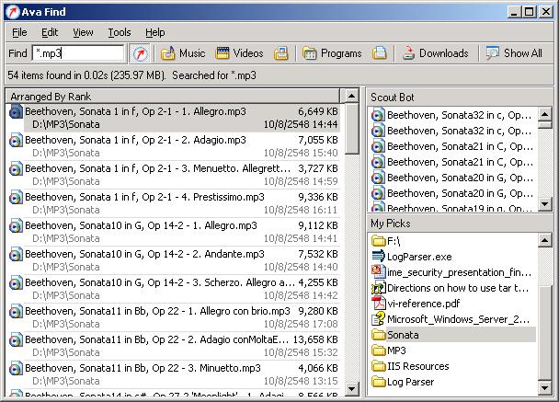Open the Arranged By Rank sort header

(165, 95)
